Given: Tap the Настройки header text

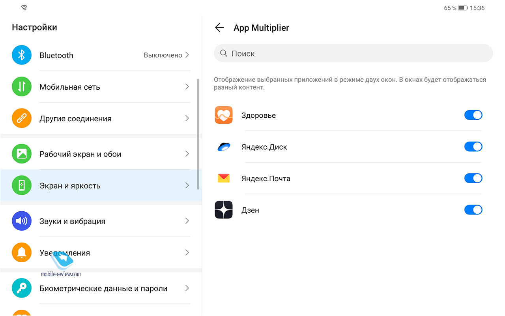Looking at the screenshot, I should (x=34, y=27).
